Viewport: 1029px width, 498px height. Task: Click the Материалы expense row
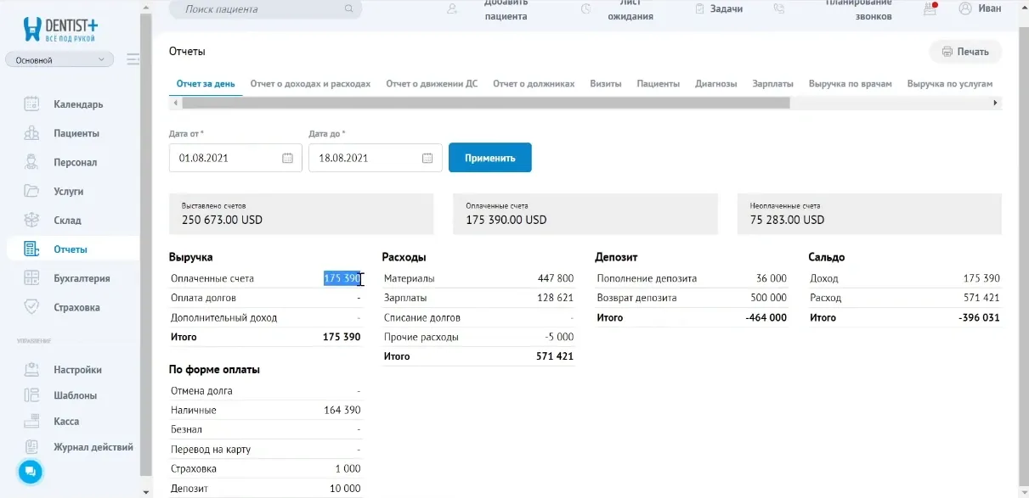pyautogui.click(x=478, y=278)
